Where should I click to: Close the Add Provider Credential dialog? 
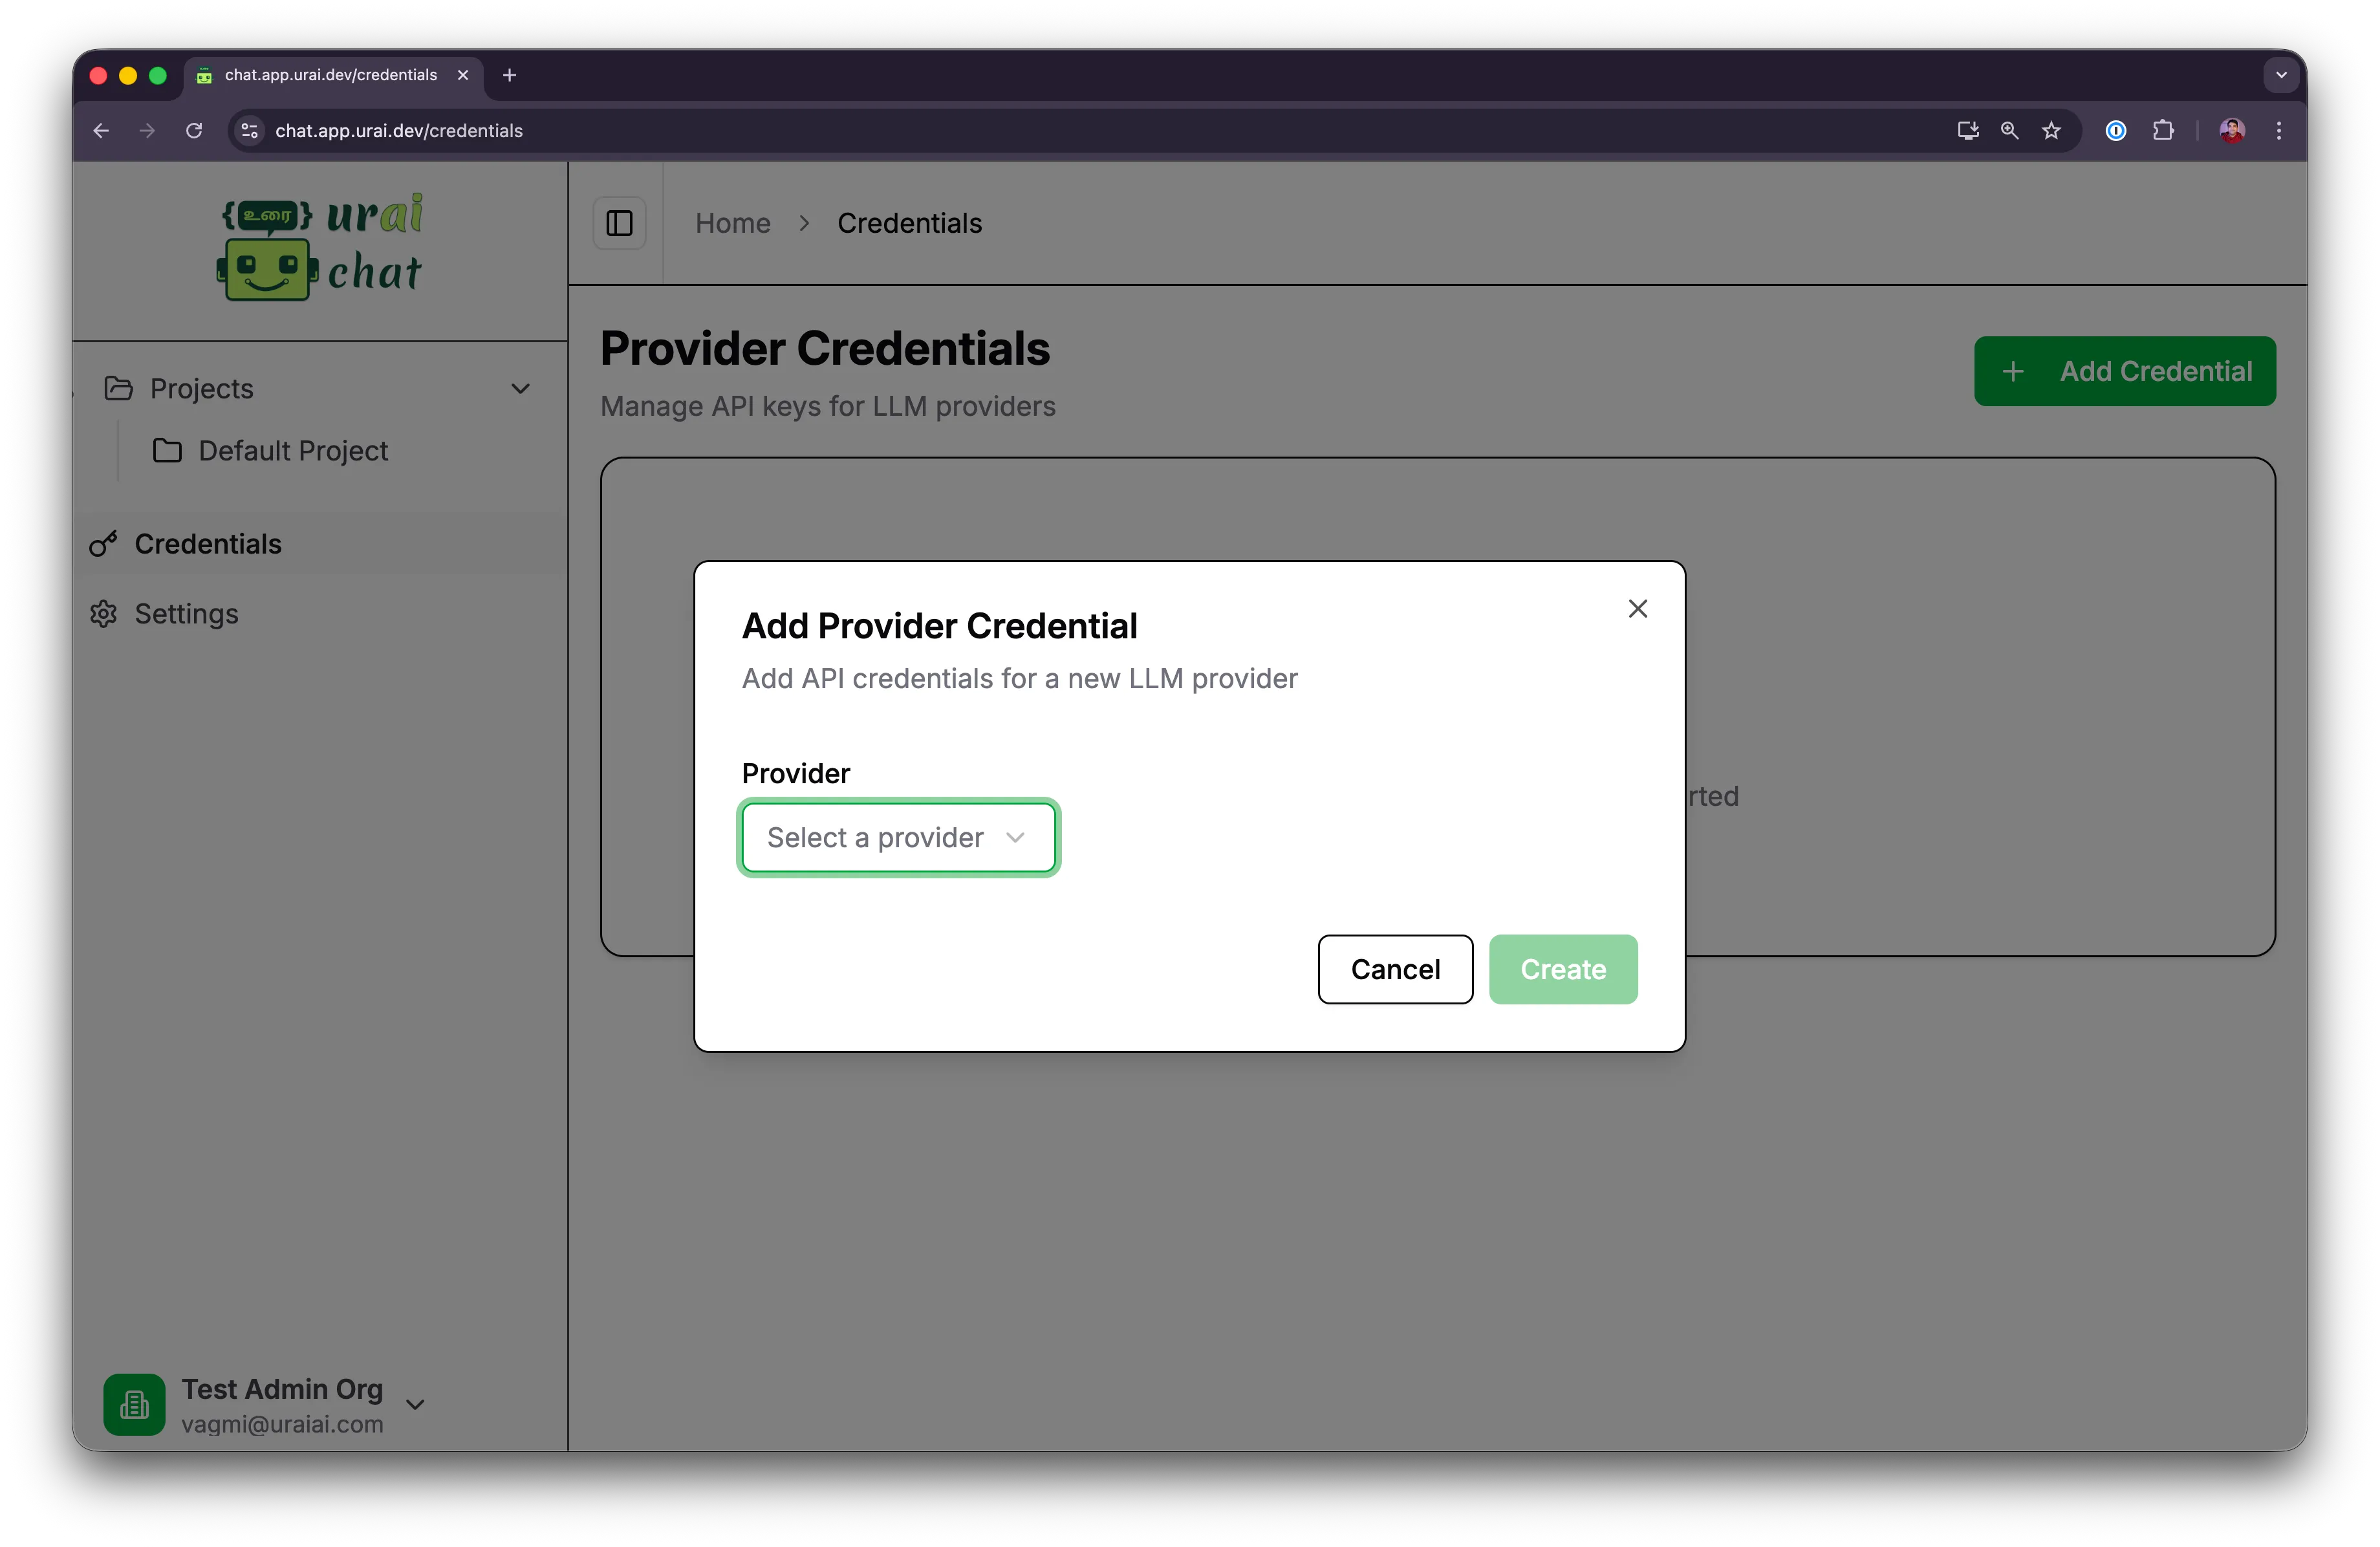pos(1637,609)
